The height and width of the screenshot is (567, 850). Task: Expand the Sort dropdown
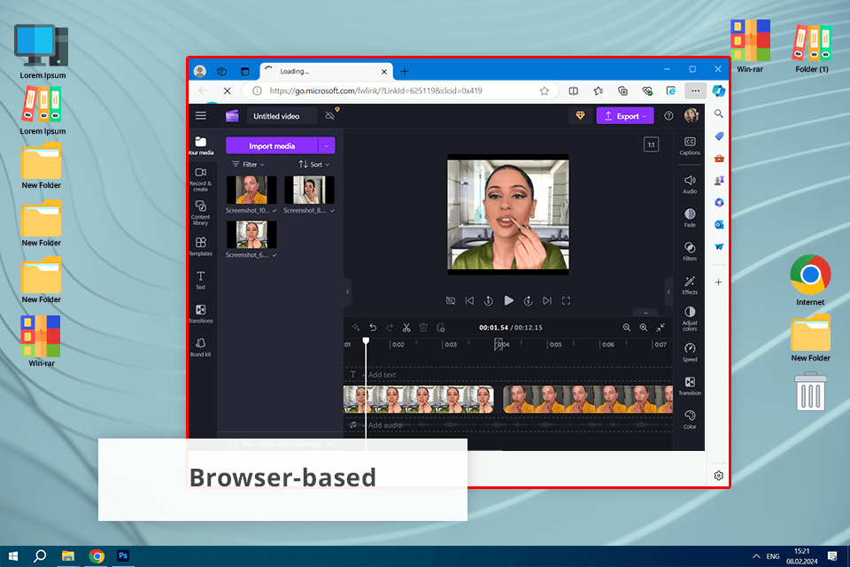(x=313, y=165)
